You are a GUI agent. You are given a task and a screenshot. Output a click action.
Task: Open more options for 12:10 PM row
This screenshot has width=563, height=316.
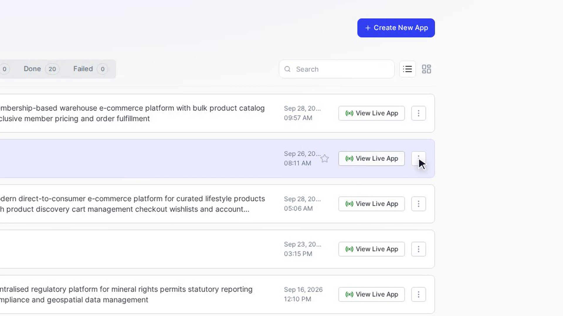418,294
